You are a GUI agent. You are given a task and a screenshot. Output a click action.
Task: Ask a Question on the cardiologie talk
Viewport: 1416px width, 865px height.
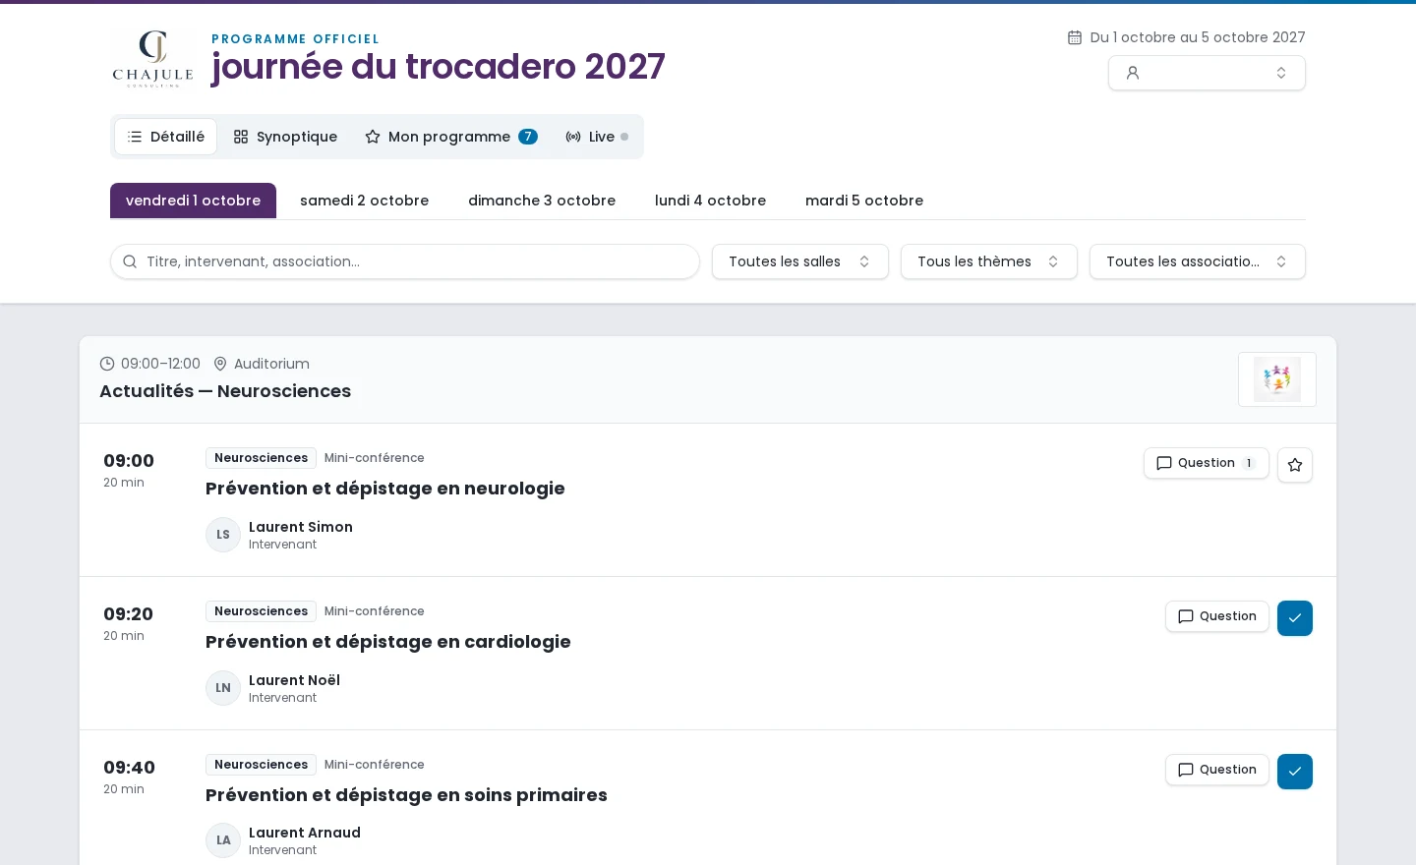click(1217, 616)
